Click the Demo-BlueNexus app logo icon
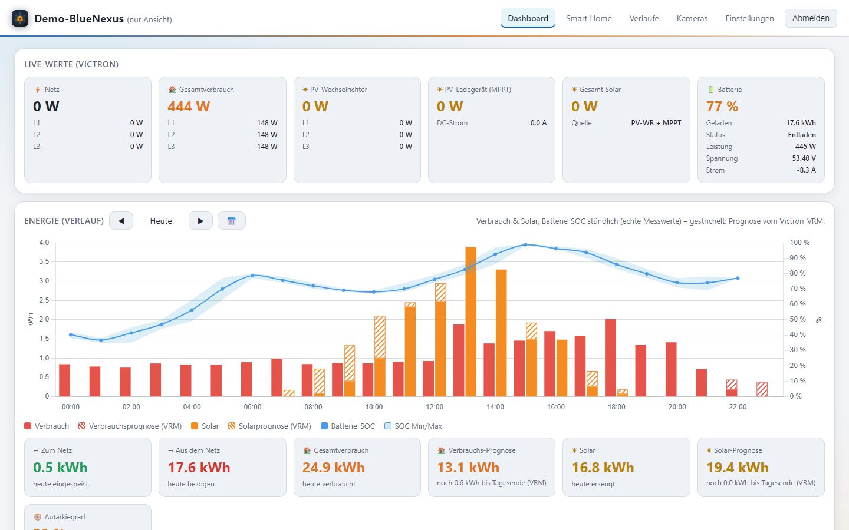Image resolution: width=849 pixels, height=530 pixels. tap(20, 18)
